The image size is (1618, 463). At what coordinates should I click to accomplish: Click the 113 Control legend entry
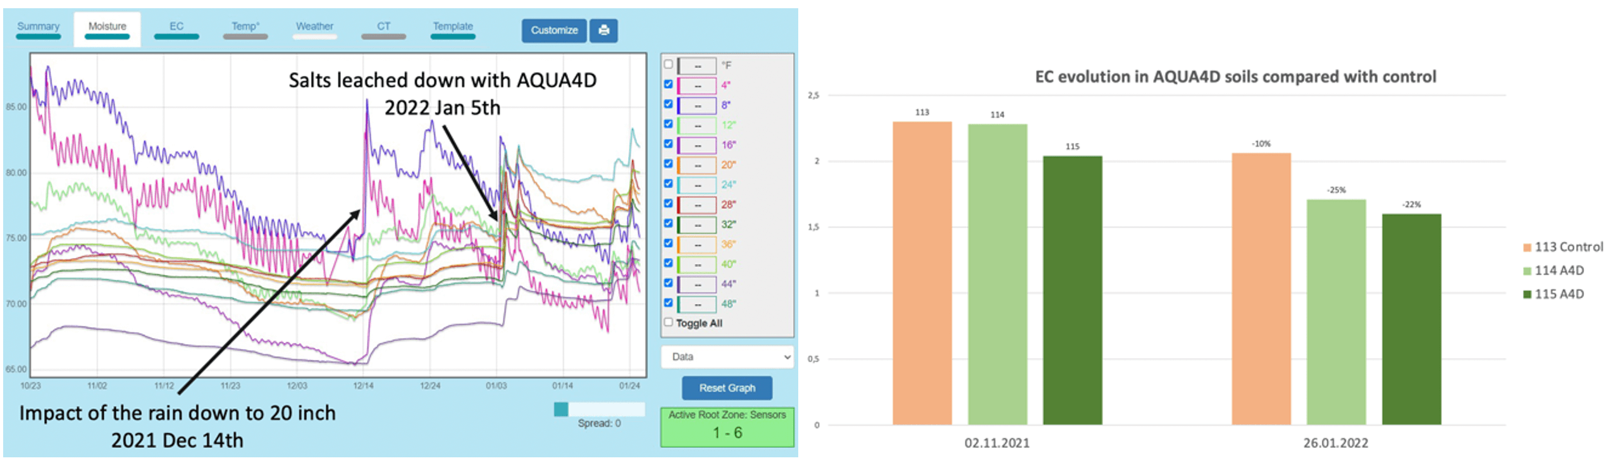1563,247
